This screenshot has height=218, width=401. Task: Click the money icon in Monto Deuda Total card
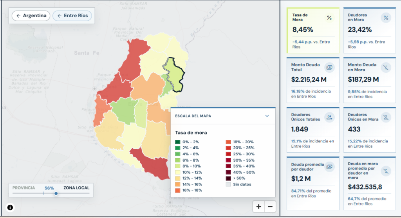coord(329,67)
